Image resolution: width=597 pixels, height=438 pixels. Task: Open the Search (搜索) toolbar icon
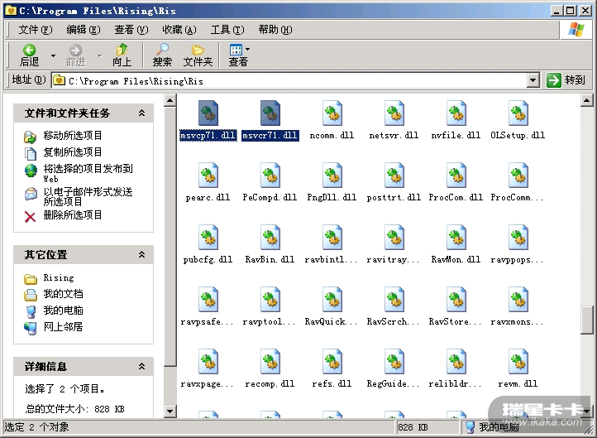click(162, 50)
